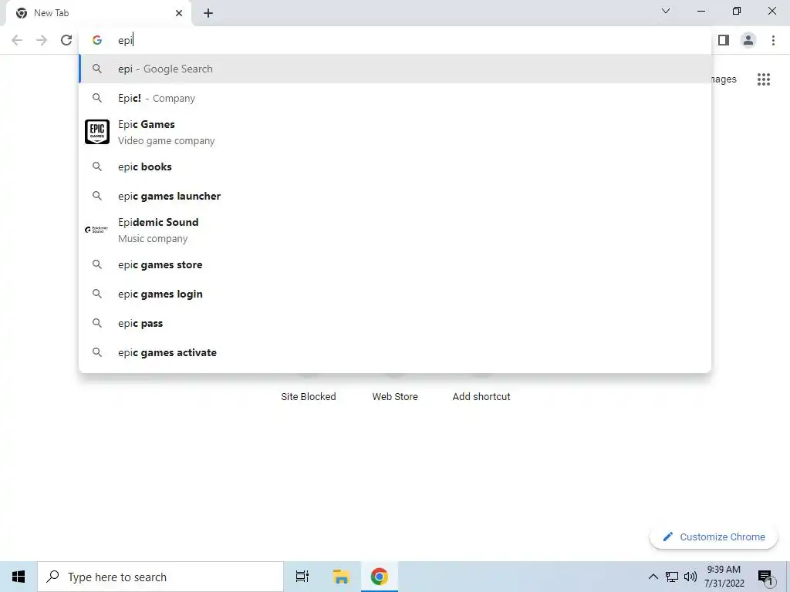This screenshot has width=790, height=592.
Task: Choose the 'epi - Google Search' suggestion
Action: 395,69
